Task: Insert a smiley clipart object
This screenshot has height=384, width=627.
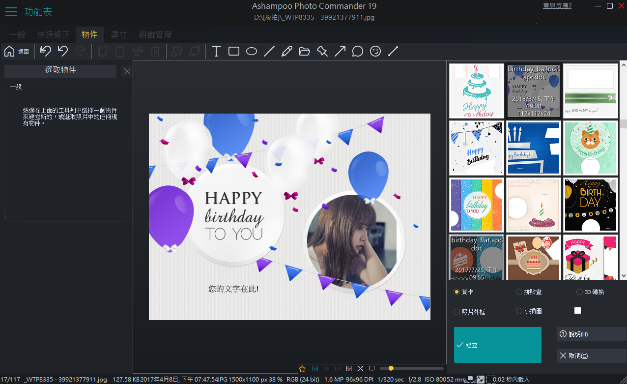Action: click(x=375, y=51)
